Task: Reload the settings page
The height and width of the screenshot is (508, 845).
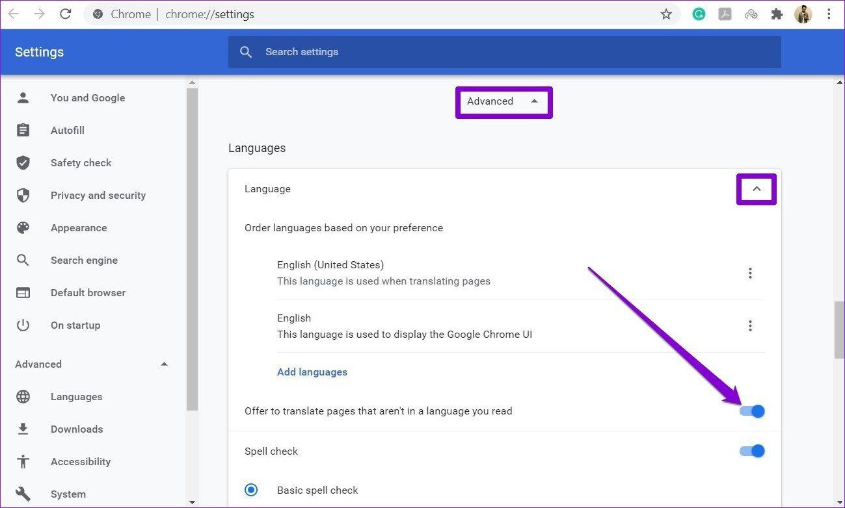Action: [66, 14]
